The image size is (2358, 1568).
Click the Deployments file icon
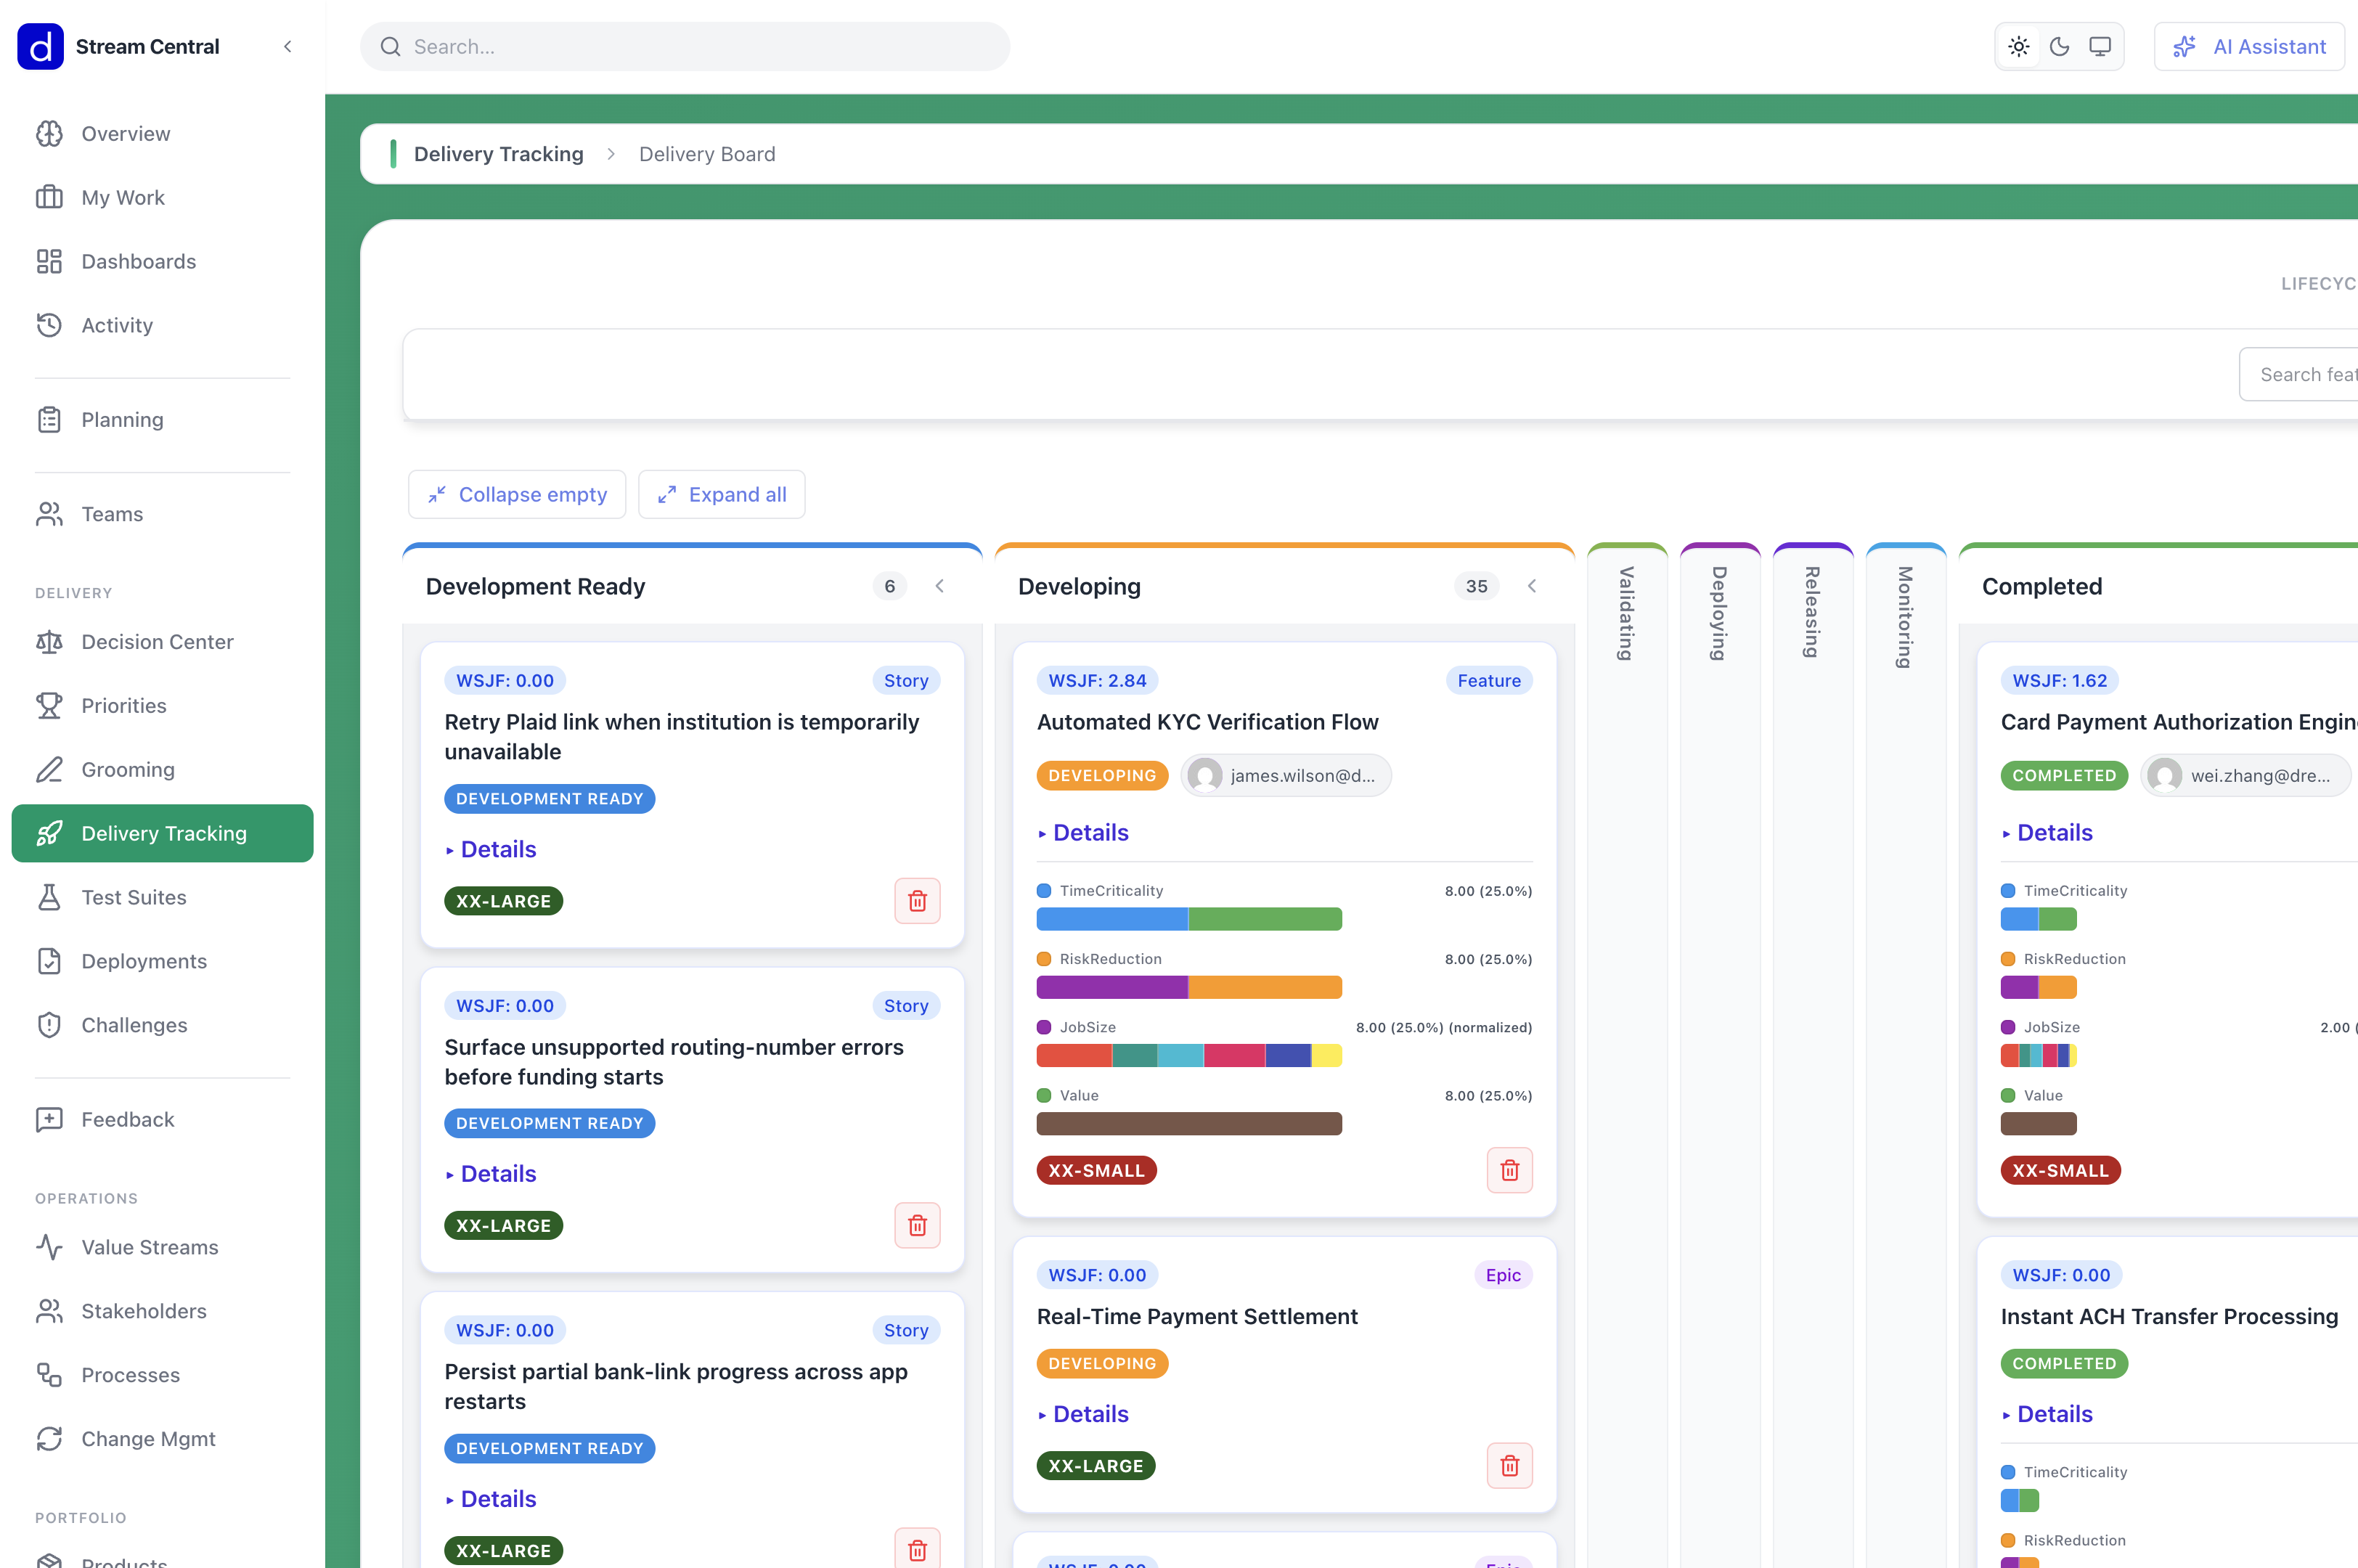click(49, 962)
